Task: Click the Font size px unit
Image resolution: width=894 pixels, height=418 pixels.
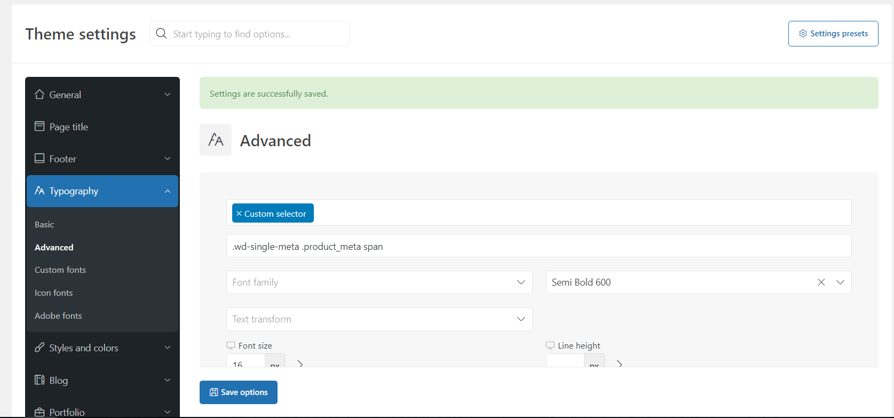Action: pyautogui.click(x=275, y=361)
